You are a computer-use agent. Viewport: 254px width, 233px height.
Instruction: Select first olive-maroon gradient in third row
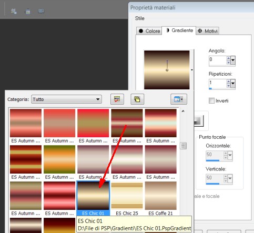pyautogui.click(x=26, y=196)
